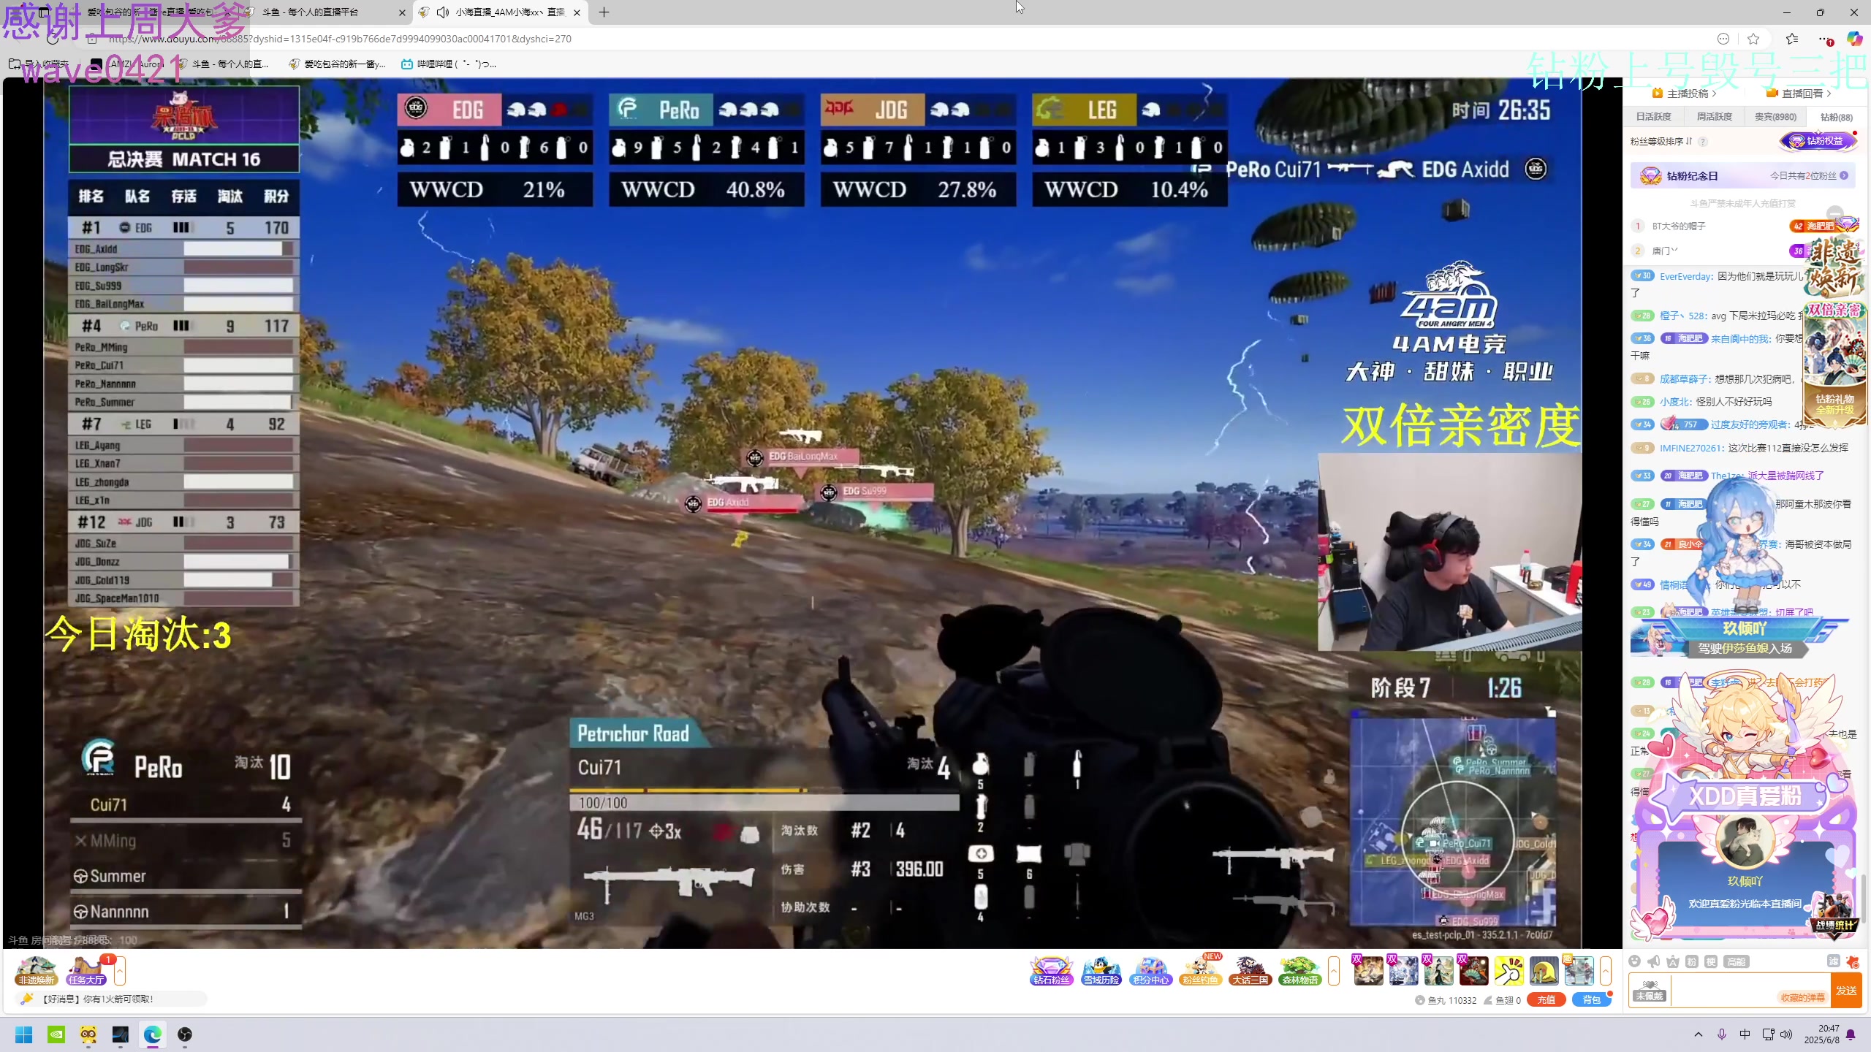Image resolution: width=1871 pixels, height=1052 pixels.
Task: Show hidden system tray icons
Action: (x=1699, y=1034)
